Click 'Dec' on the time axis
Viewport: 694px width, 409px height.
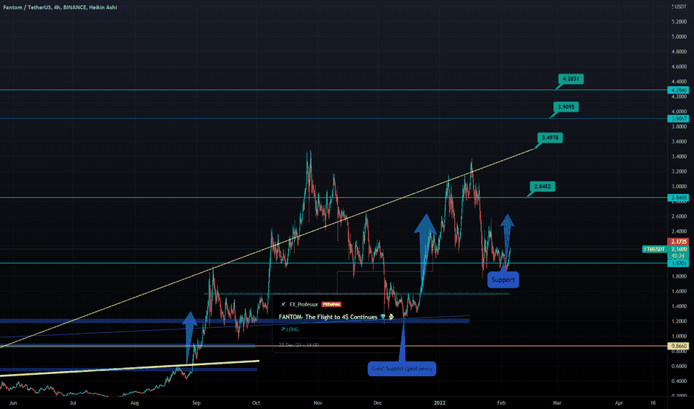click(378, 403)
